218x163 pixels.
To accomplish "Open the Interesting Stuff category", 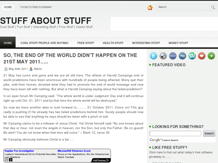I will [146, 43].
